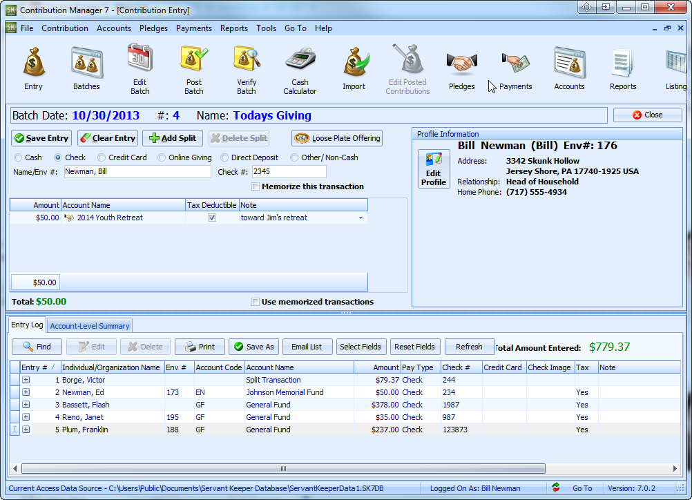
Task: Click the scrollbar left arrow in Entry Log
Action: pos(15,469)
